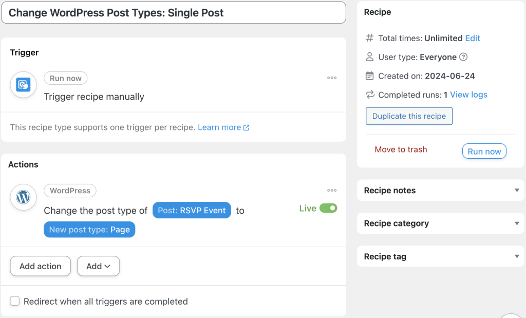Click Duplicate this recipe

point(409,116)
